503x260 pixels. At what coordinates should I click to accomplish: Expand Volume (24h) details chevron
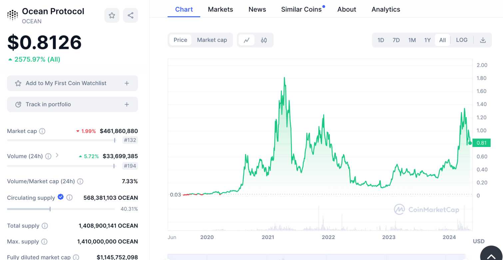click(57, 155)
